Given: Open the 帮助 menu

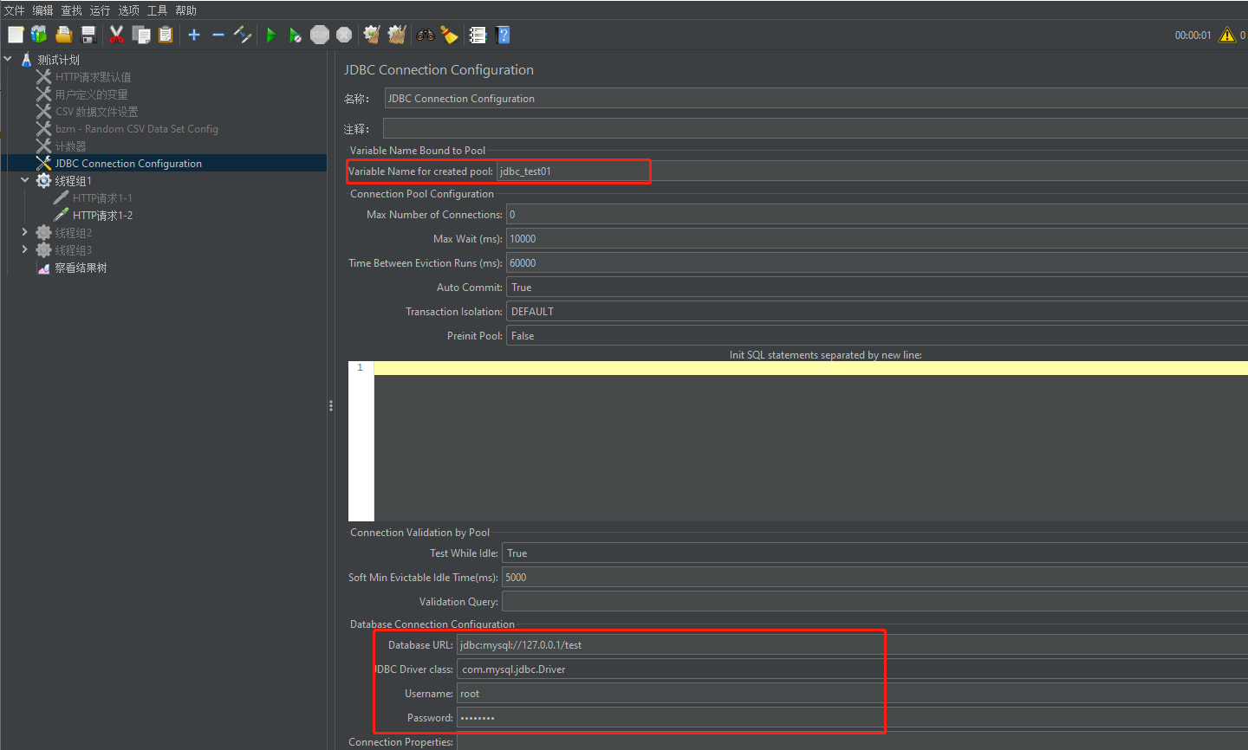Looking at the screenshot, I should (186, 10).
